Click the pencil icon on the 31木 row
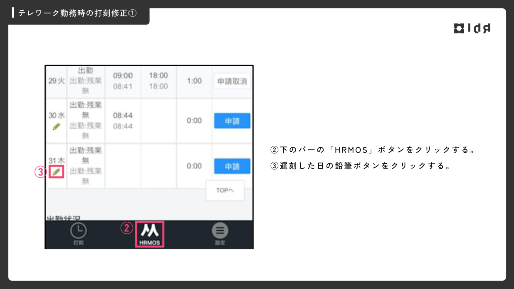The width and height of the screenshot is (514, 289). point(56,172)
